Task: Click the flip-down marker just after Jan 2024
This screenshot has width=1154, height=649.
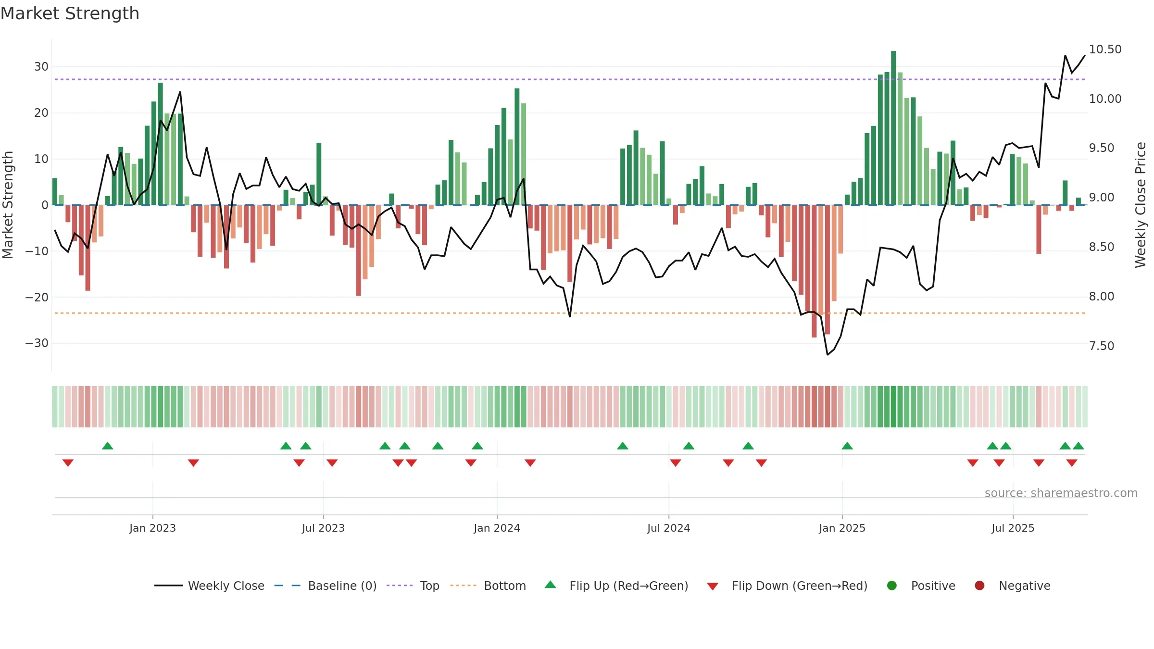Action: [x=530, y=462]
